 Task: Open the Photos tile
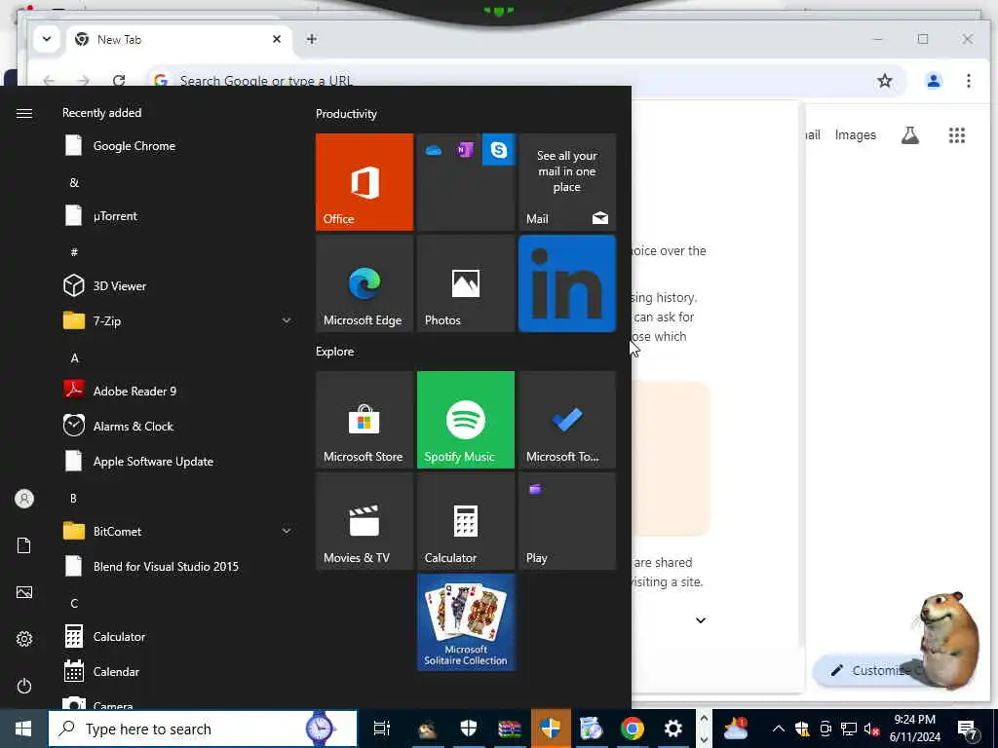(465, 283)
